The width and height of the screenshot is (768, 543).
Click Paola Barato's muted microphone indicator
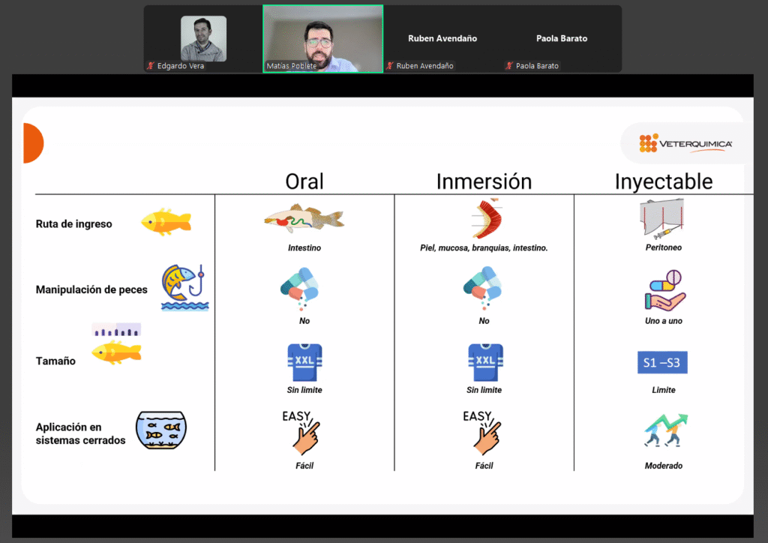(508, 66)
